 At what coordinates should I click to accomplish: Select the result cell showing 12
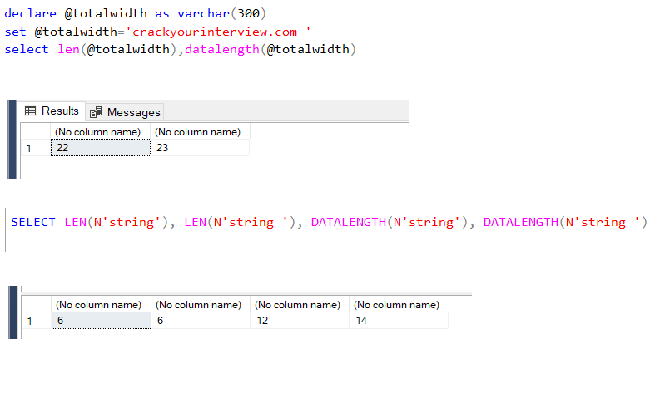[299, 321]
